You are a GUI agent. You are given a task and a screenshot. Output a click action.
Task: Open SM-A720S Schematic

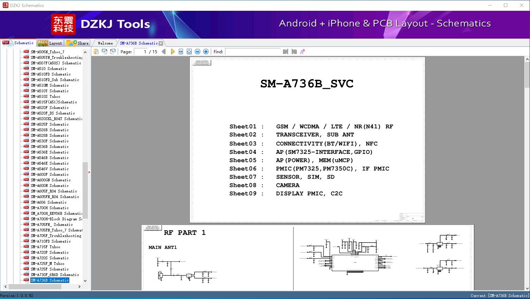49,258
